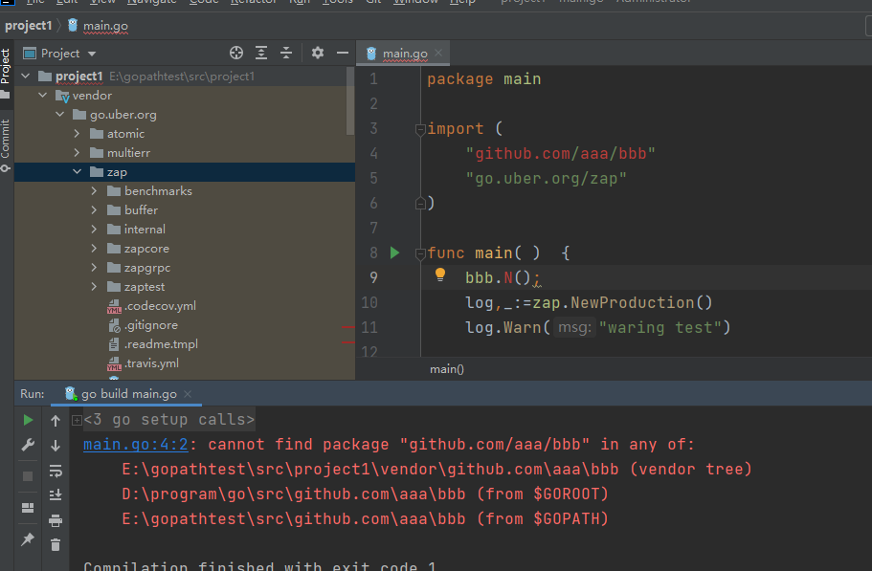Open the Project tool window side tab
872x571 pixels.
point(6,73)
